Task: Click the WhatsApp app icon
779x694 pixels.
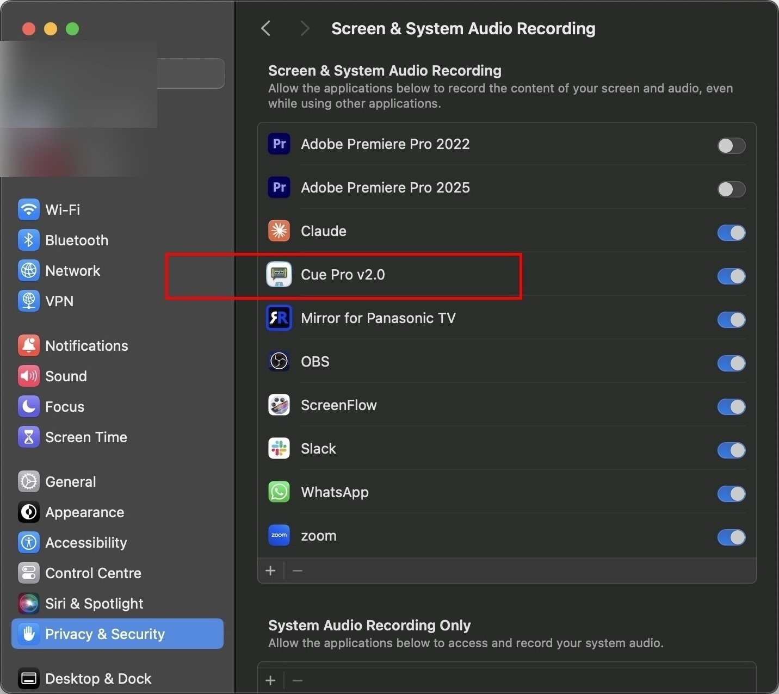Action: coord(279,492)
